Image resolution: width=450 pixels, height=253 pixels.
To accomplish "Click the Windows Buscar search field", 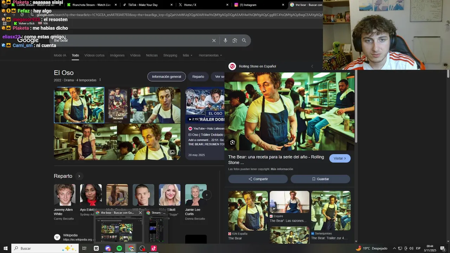I will [x=45, y=248].
